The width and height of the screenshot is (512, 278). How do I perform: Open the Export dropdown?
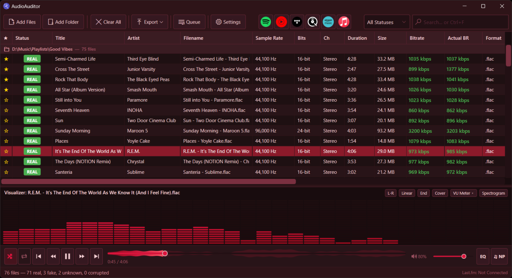(x=150, y=22)
